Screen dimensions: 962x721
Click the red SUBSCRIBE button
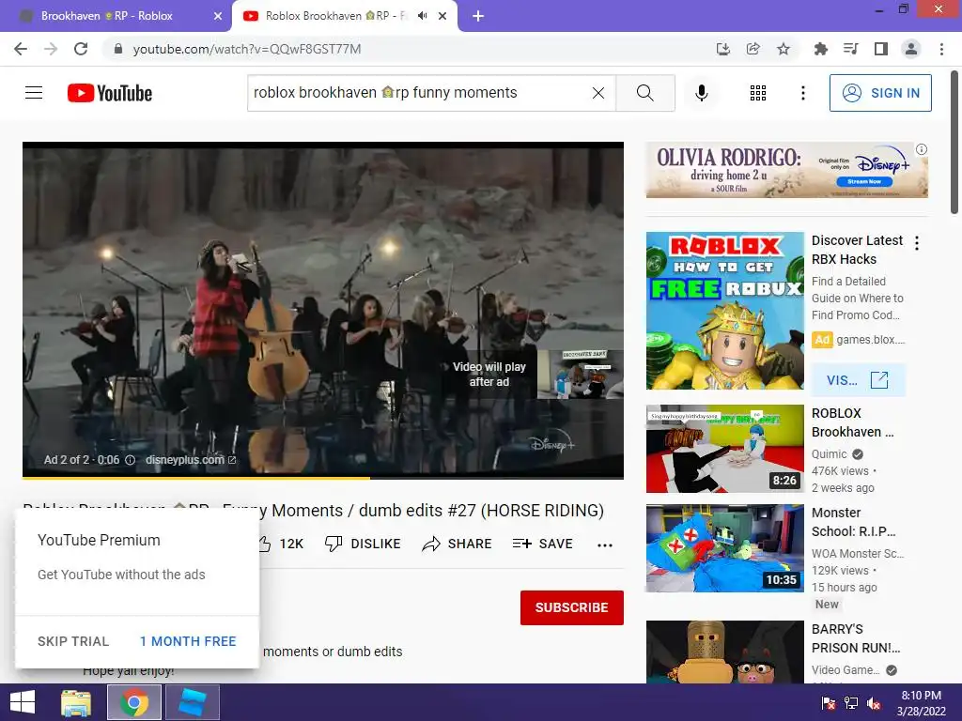572,607
